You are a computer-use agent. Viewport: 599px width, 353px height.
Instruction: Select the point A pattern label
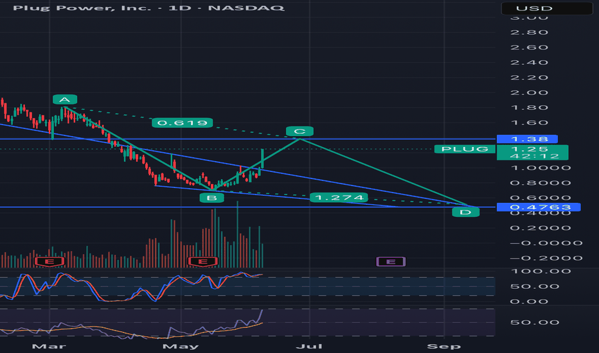tap(65, 99)
